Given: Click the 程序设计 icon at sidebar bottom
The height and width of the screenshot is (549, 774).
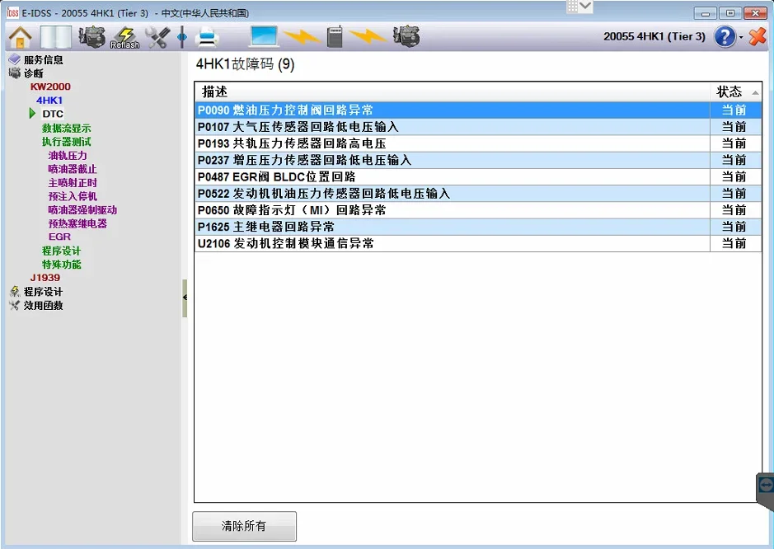Looking at the screenshot, I should (x=14, y=291).
